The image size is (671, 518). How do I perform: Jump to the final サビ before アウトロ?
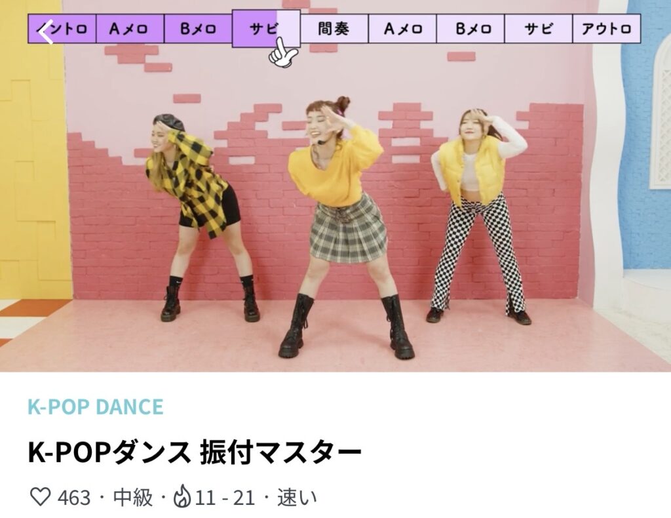coord(539,29)
